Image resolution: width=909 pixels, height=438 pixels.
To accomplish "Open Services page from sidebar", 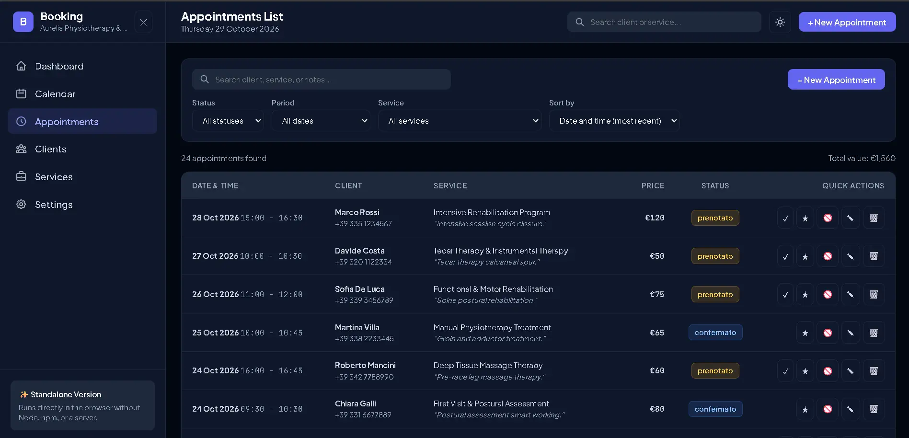I will tap(82, 177).
